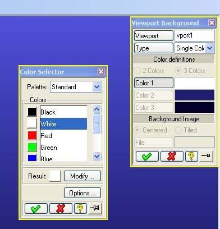Click the Color 2 navy swatch
The width and height of the screenshot is (220, 229).
click(195, 95)
